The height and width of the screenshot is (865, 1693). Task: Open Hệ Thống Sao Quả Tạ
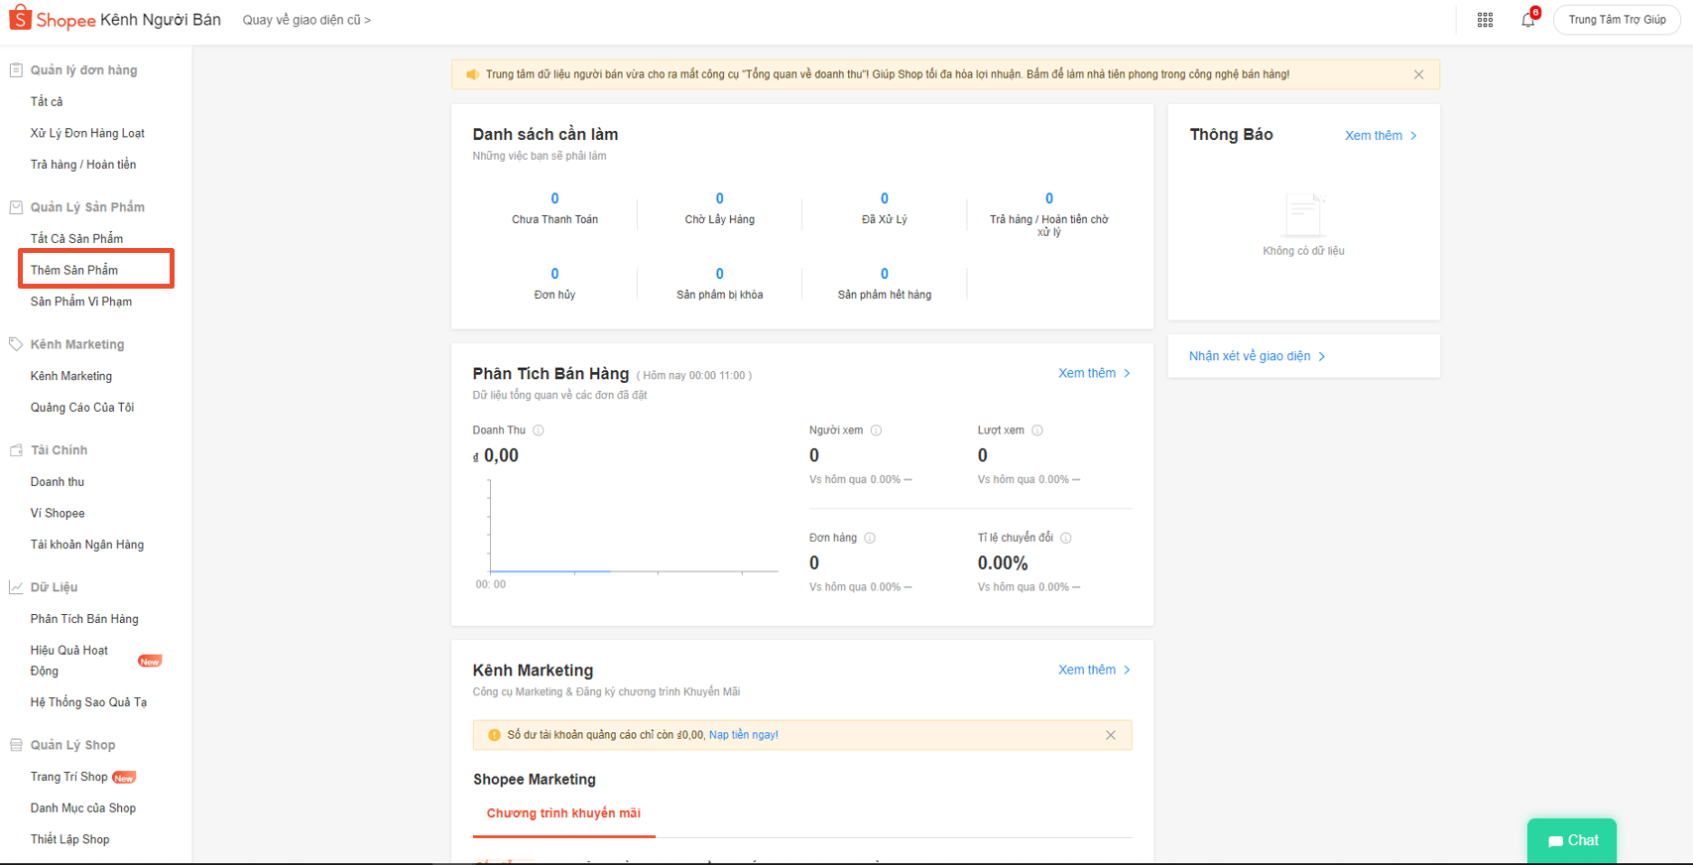pyautogui.click(x=88, y=702)
